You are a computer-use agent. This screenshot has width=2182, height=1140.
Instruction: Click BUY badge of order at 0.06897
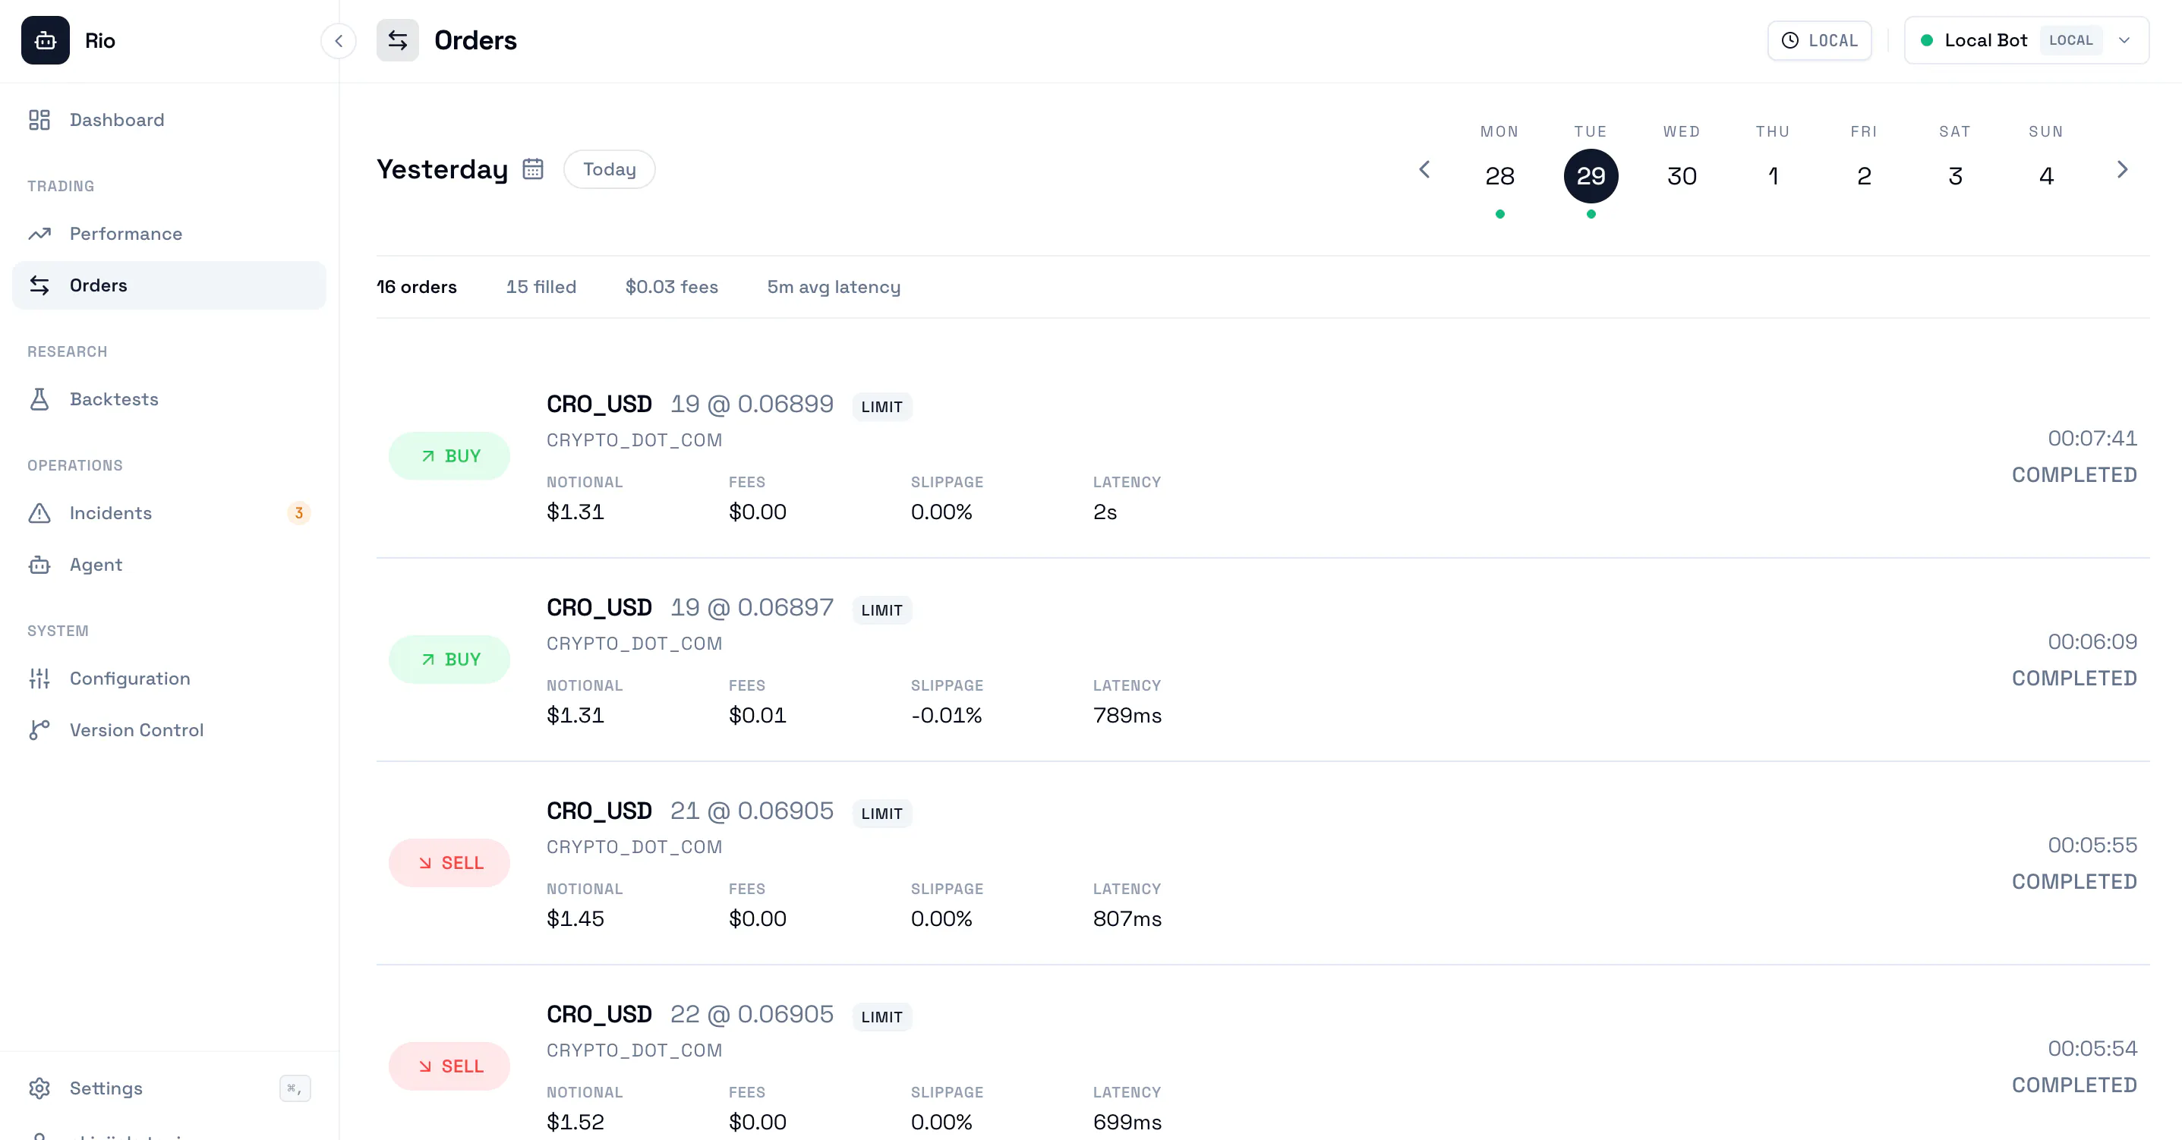449,659
